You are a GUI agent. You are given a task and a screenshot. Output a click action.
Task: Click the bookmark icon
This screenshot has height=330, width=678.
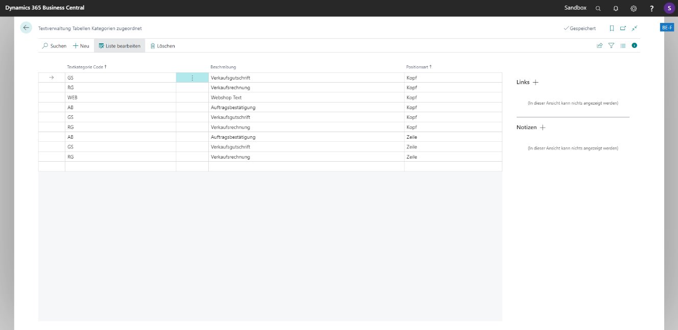pos(612,29)
